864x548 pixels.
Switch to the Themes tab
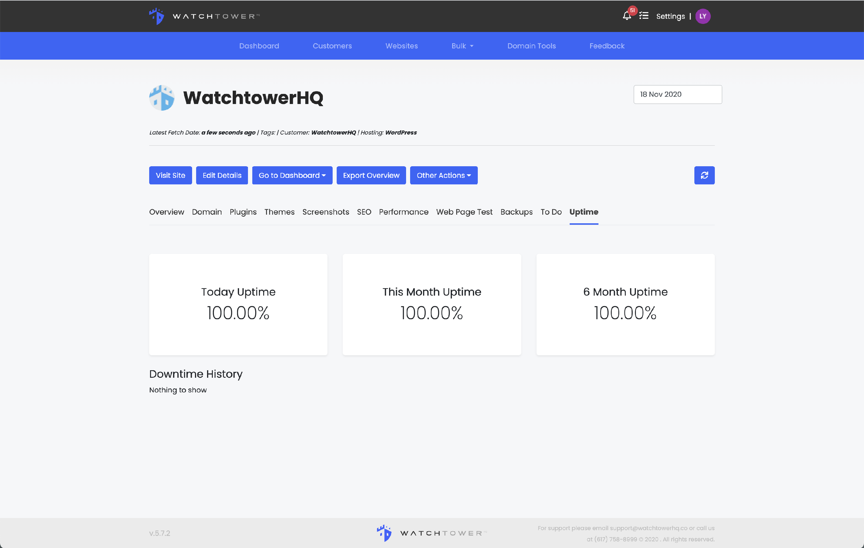(279, 212)
